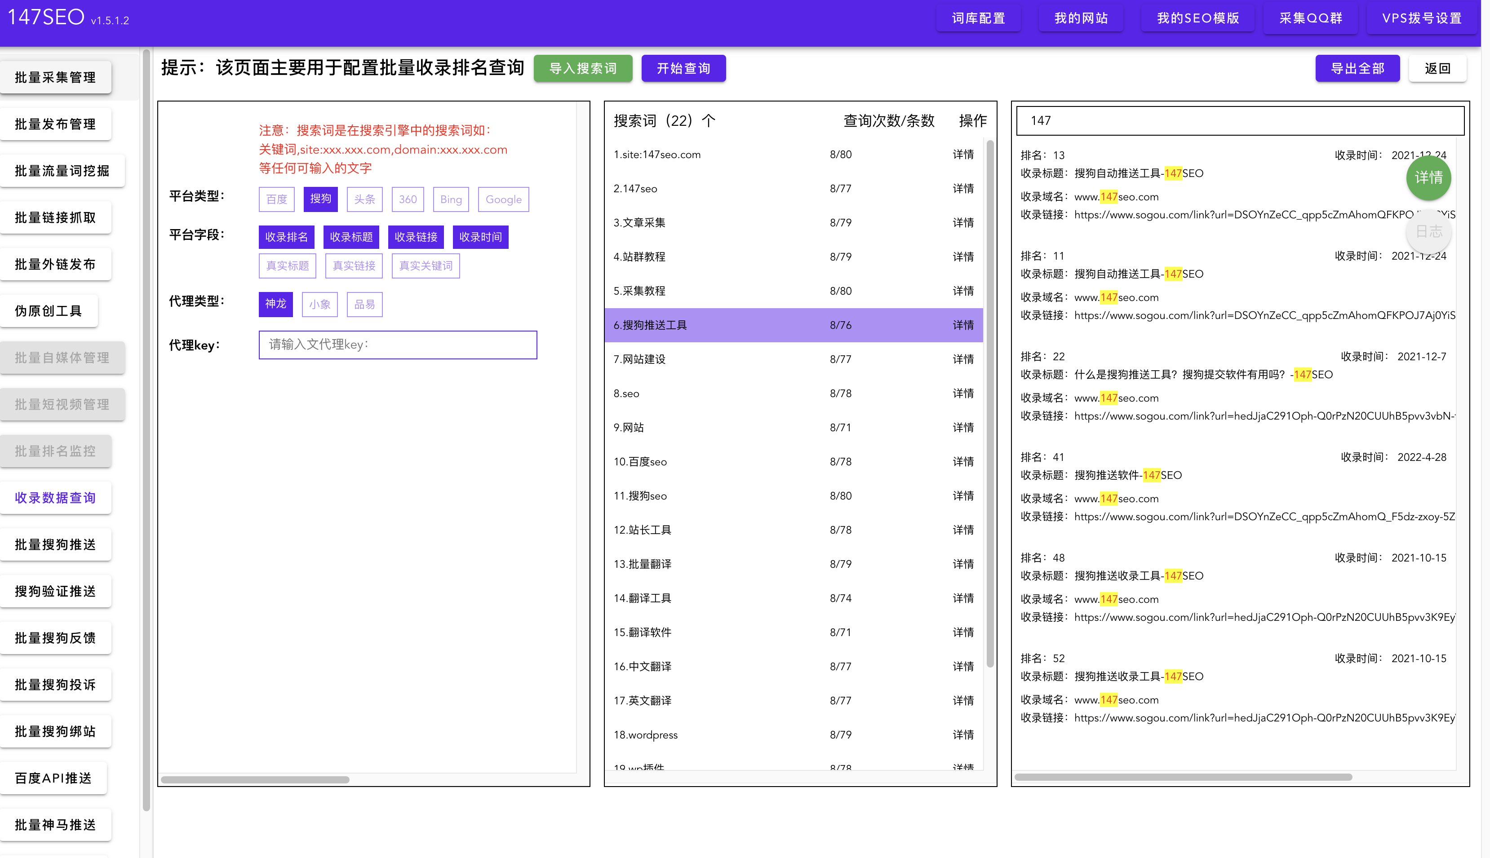Select the 小象 proxy type
The width and height of the screenshot is (1490, 858).
(319, 304)
